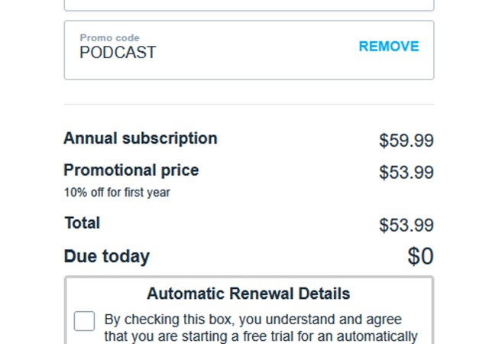
Task: Click the 'starting a free trial' text line
Action: [261, 336]
